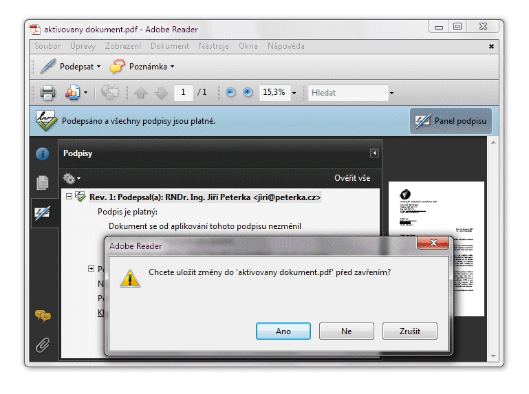Open the Soubor menu

point(47,46)
